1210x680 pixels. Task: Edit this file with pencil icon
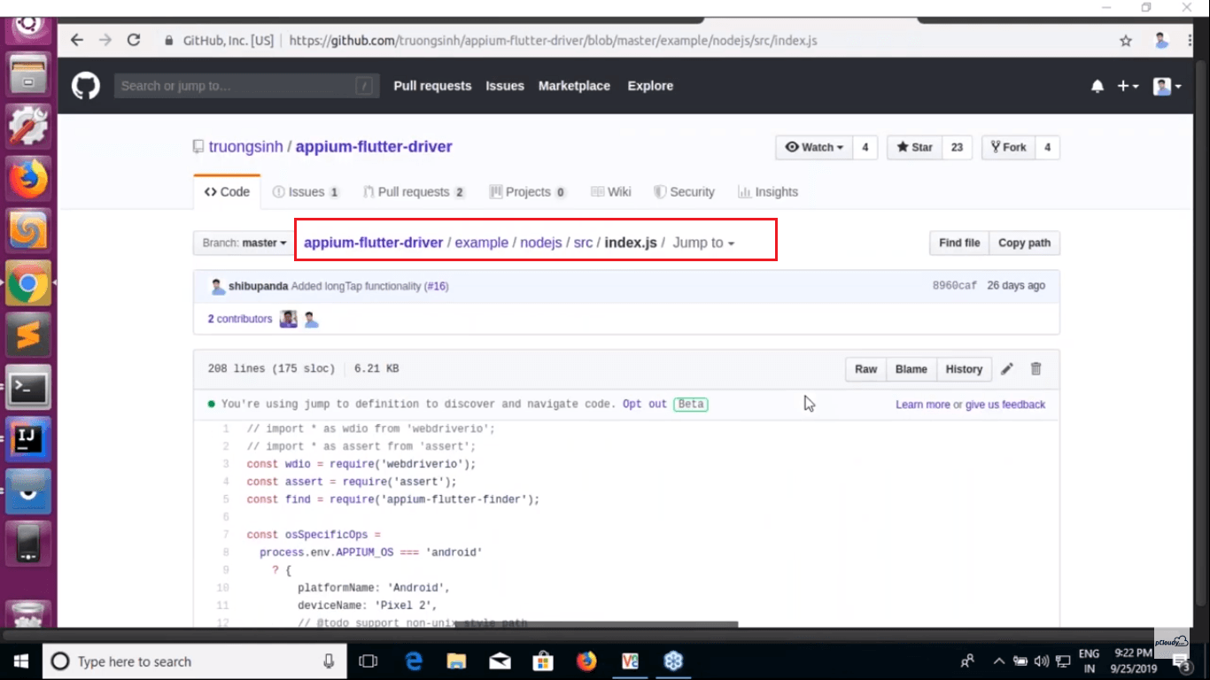coord(1007,369)
